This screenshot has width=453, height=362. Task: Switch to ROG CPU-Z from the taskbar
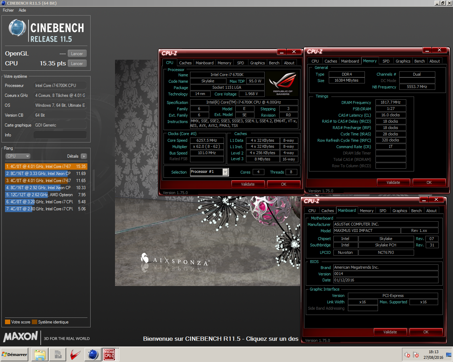point(109,355)
